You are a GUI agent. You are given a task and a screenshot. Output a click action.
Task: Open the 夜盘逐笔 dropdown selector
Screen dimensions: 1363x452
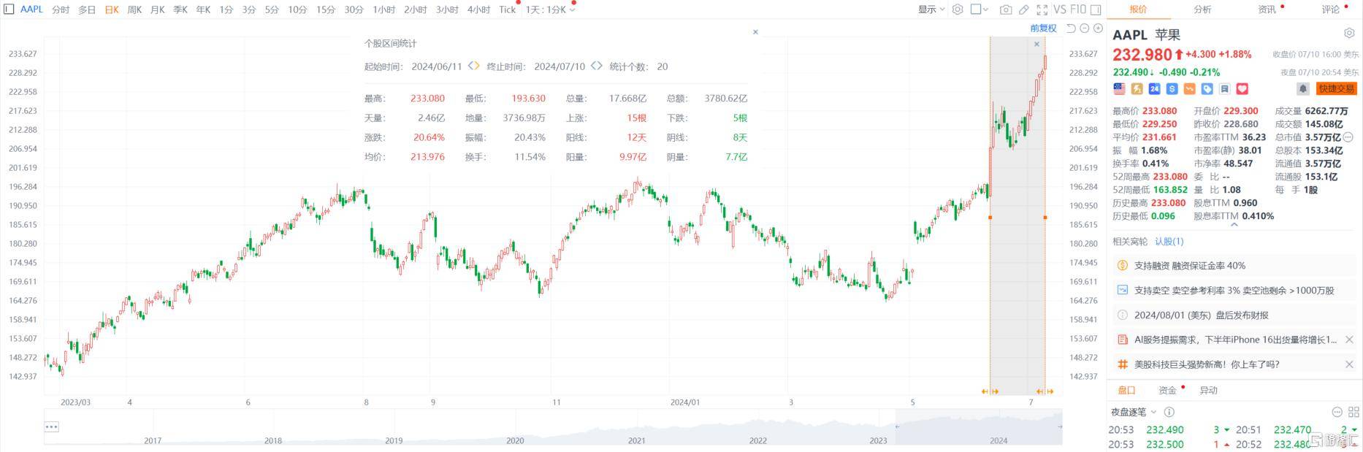tap(1134, 412)
